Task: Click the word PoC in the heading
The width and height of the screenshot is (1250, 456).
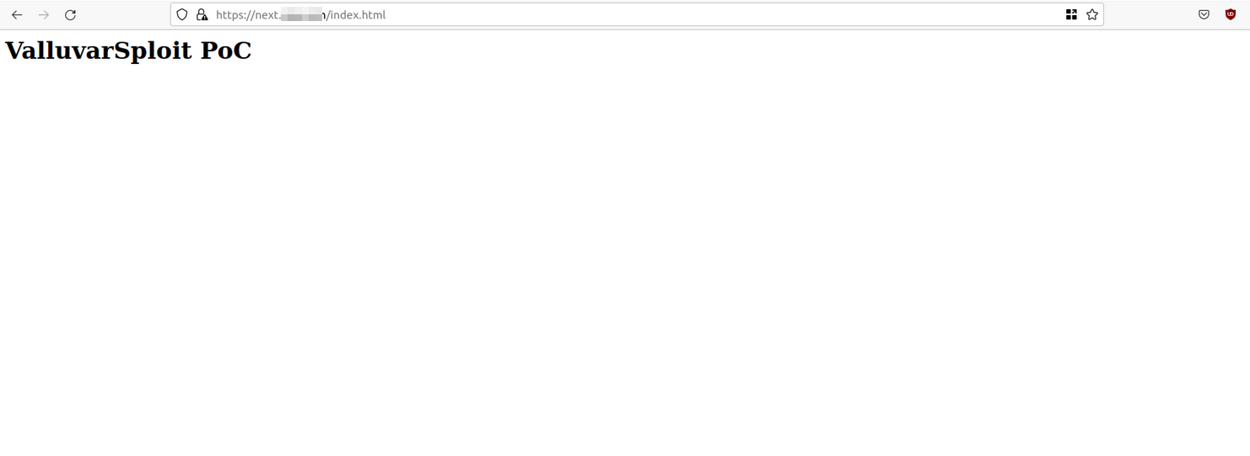Action: [226, 51]
